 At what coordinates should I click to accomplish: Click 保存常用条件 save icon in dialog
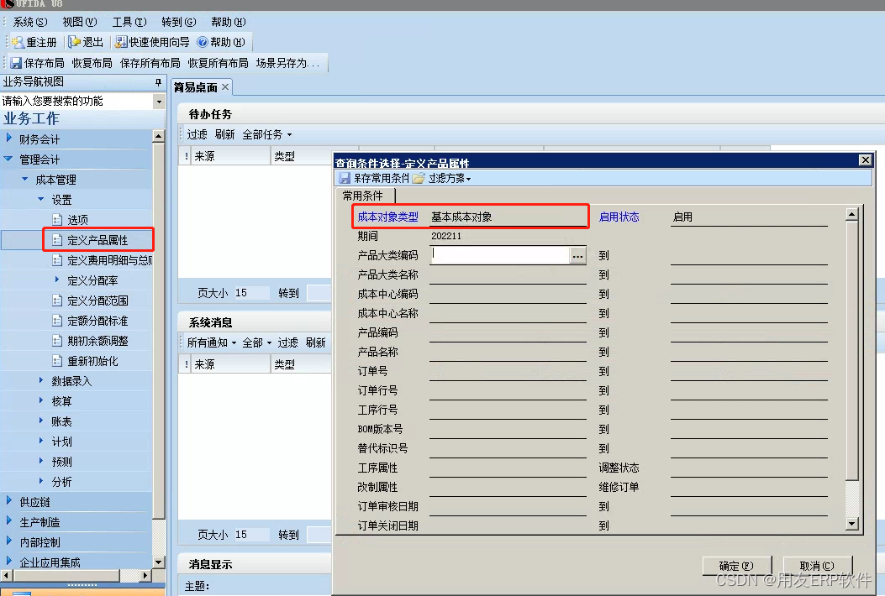[x=345, y=178]
